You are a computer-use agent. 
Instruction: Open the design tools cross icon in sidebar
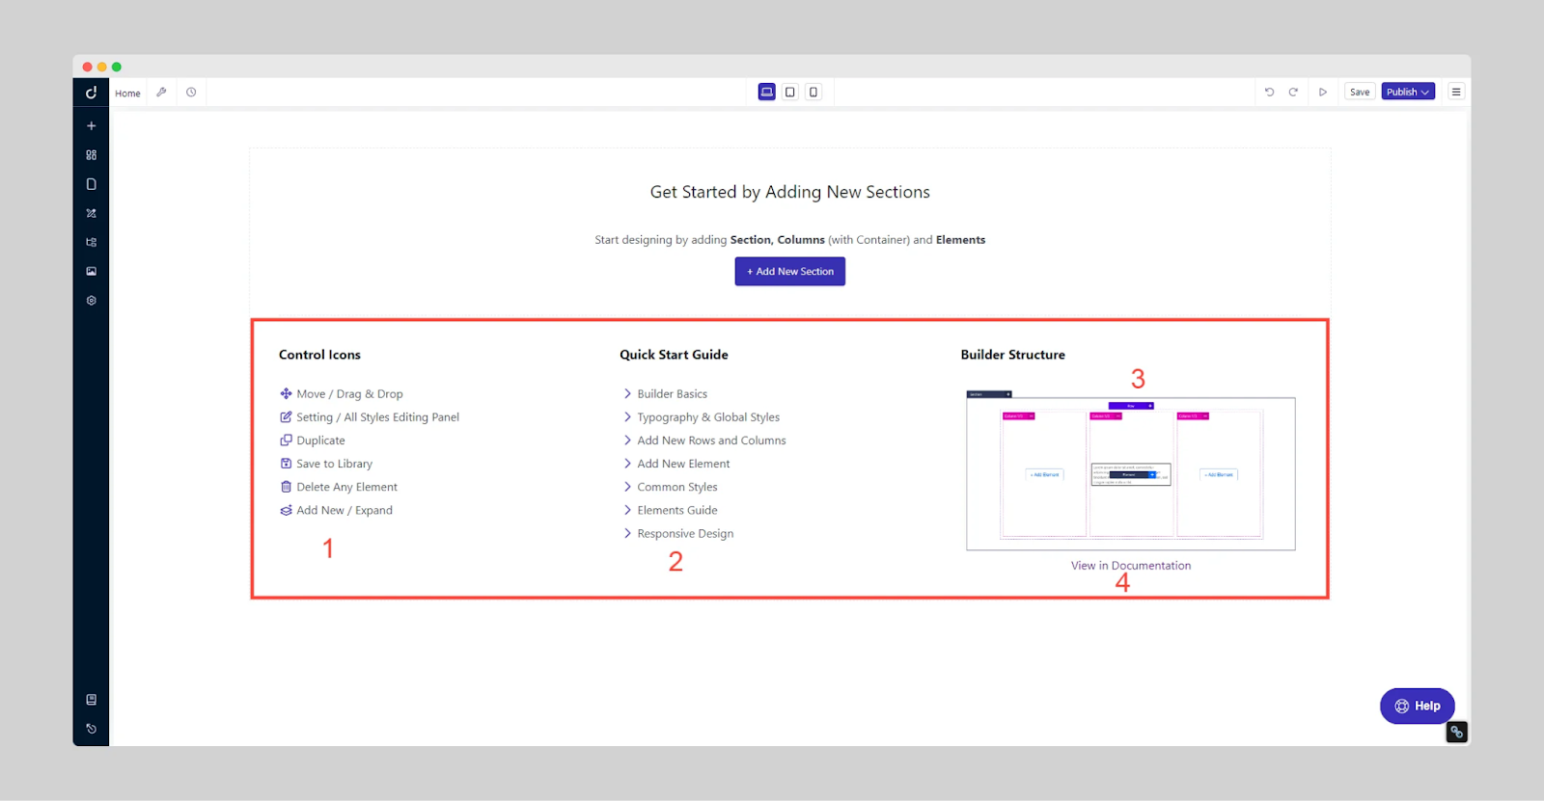pyautogui.click(x=91, y=213)
